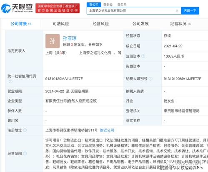This screenshot has width=208, height=172.
Task: Clear the search box with the X icon
Action: coord(177,11)
